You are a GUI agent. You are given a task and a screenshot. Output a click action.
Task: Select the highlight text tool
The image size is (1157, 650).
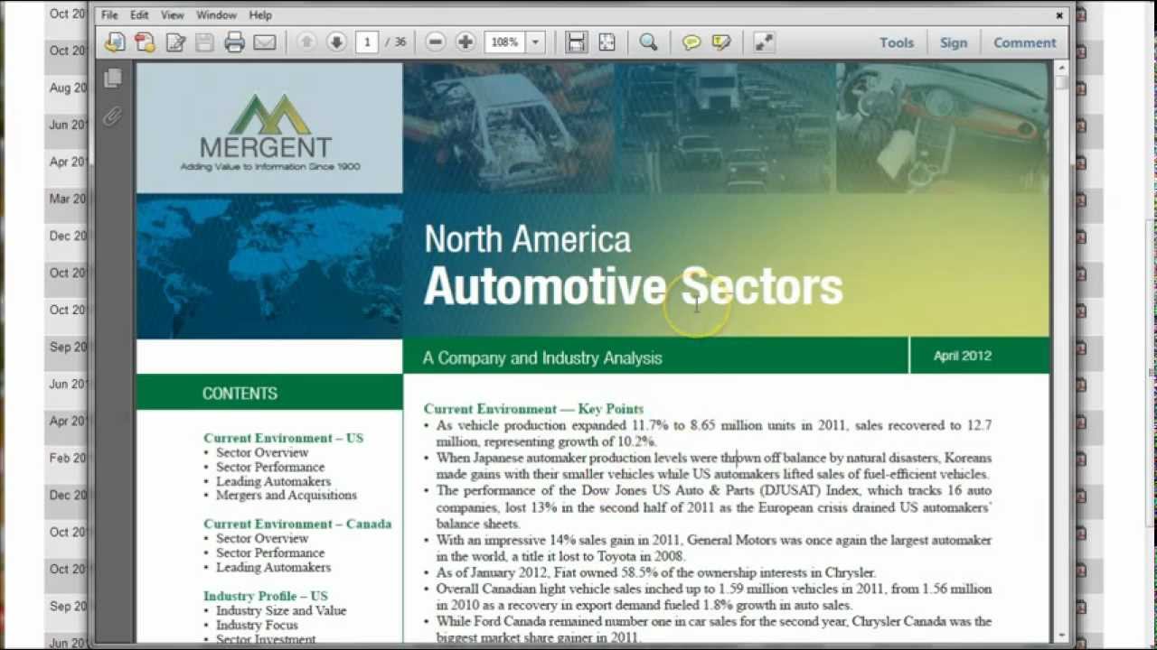click(720, 42)
